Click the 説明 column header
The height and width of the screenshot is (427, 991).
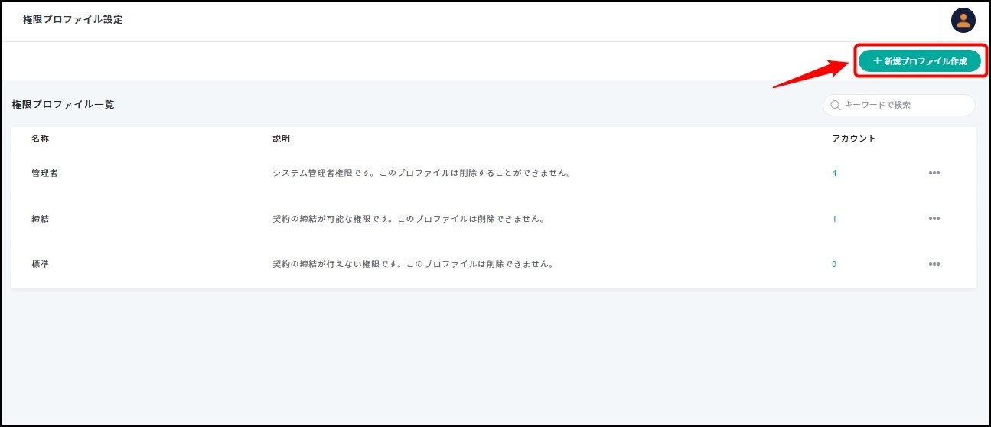point(281,139)
